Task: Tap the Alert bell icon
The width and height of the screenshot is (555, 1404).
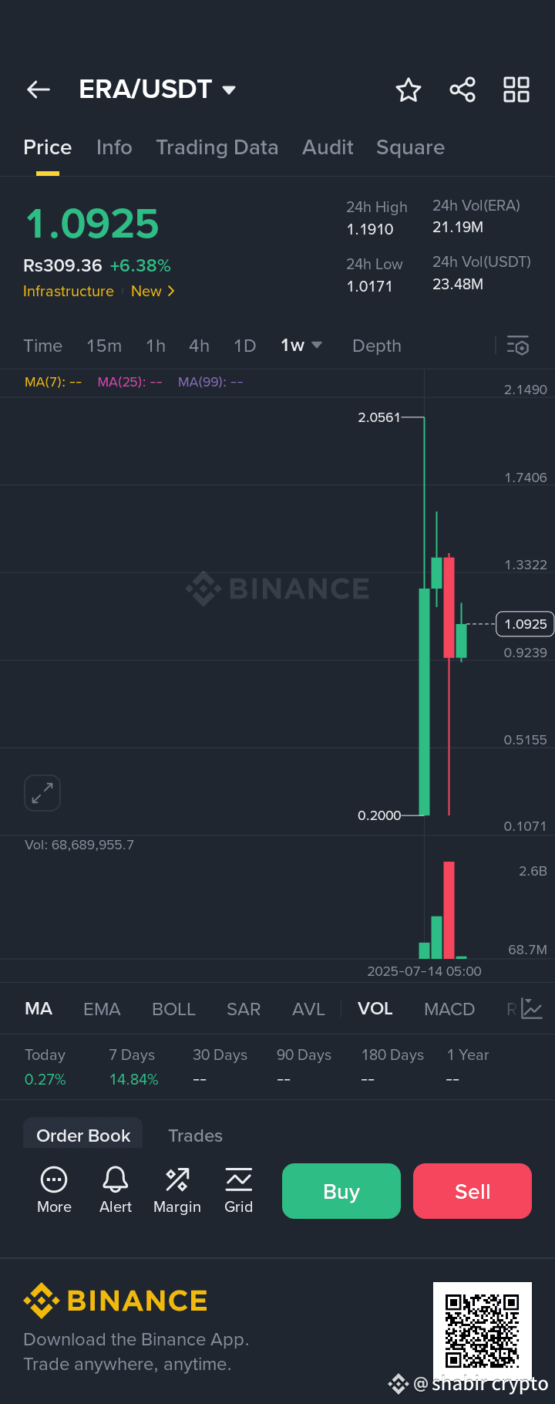Action: click(x=116, y=1190)
